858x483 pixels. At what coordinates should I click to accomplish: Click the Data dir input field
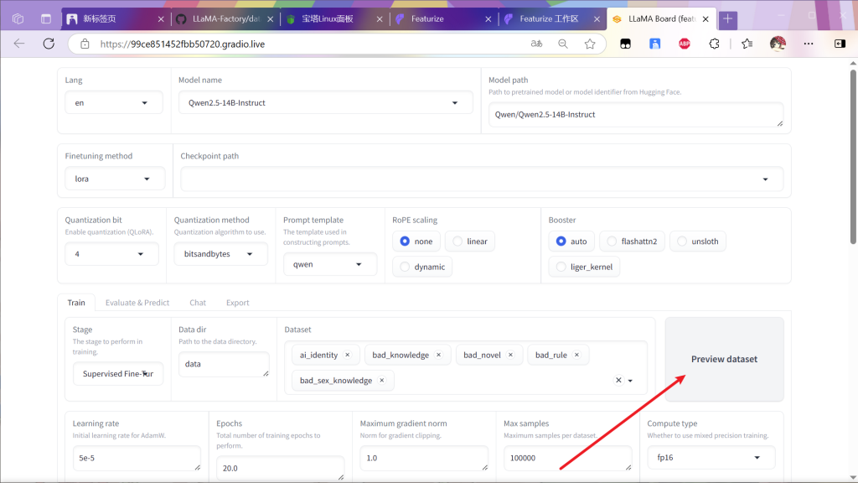(x=224, y=364)
